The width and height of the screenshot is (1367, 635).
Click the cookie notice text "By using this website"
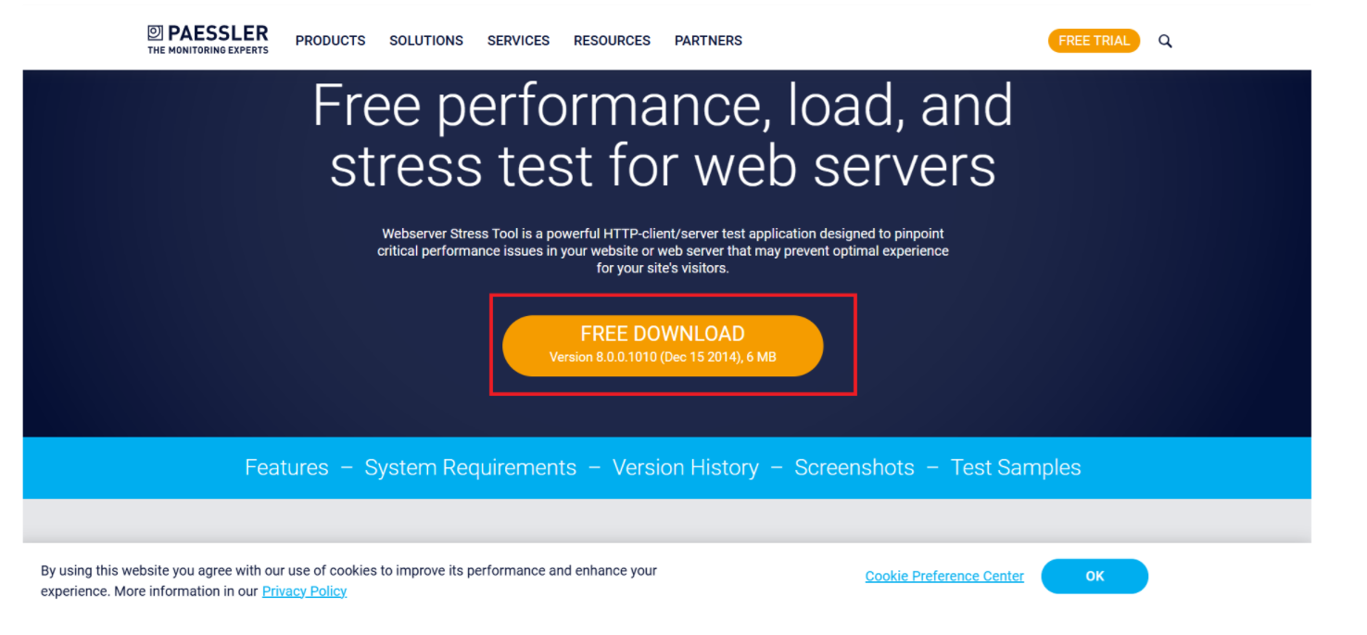point(348,580)
